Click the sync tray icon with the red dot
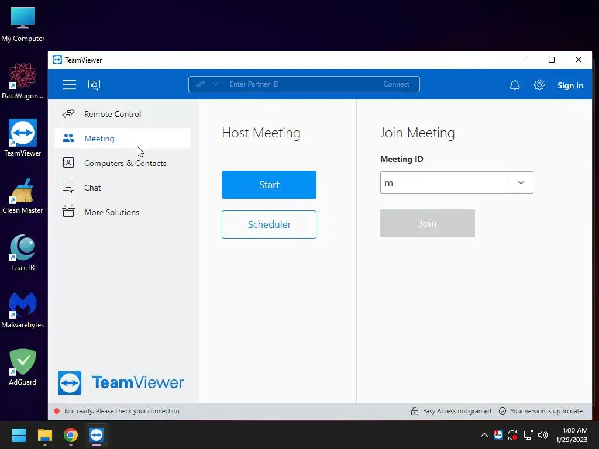 click(x=512, y=435)
